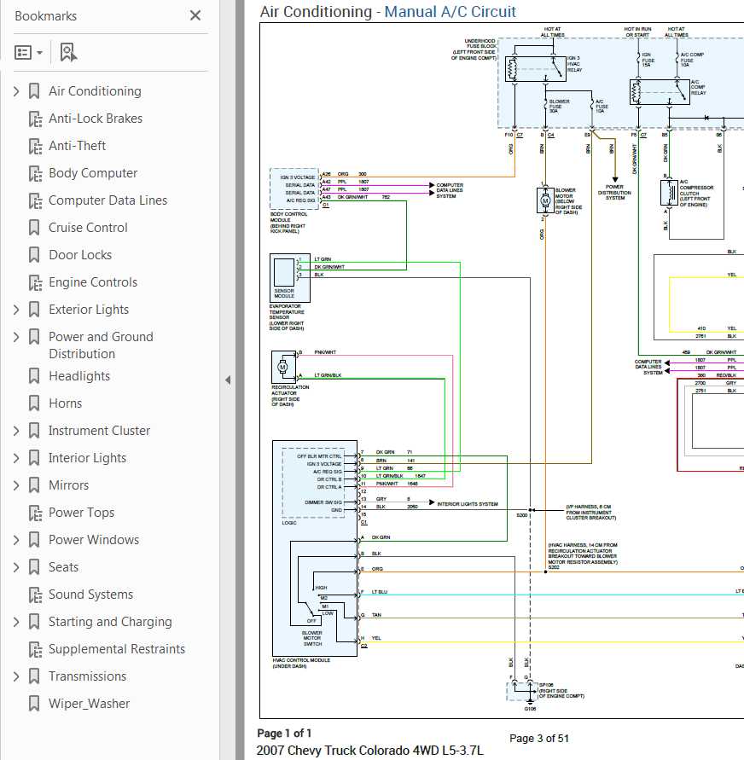744x760 pixels.
Task: Click the Engine Controls bookmark icon
Action: tap(35, 282)
